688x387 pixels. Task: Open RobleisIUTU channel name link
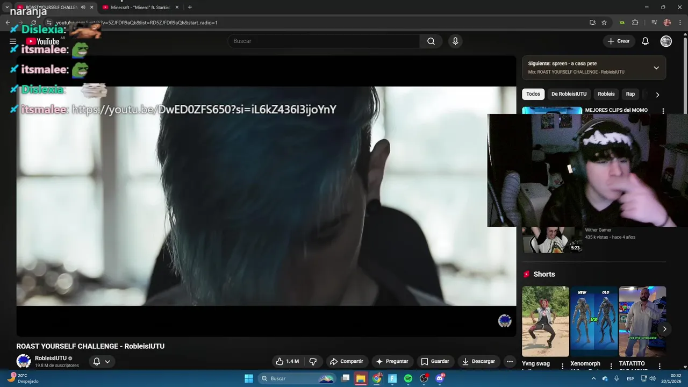51,358
